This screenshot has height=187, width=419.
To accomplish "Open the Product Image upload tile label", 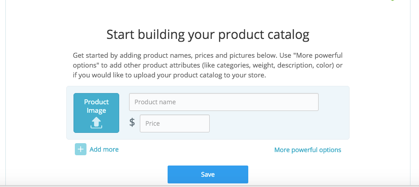I will [96, 106].
